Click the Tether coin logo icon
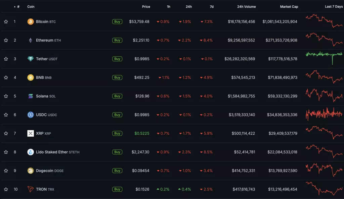344x199 pixels. 31,59
